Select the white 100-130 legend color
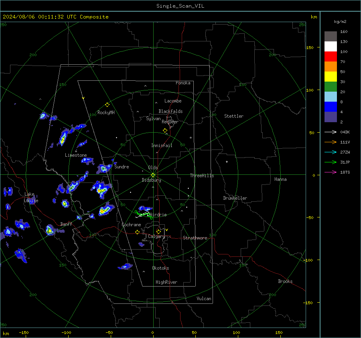 click(331, 47)
